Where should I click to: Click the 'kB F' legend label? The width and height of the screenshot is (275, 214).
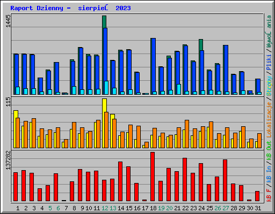pyautogui.click(x=269, y=195)
